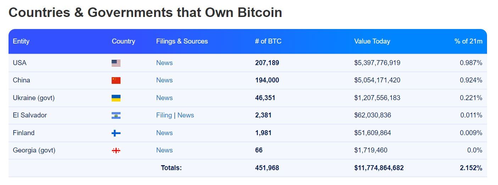Viewport: 498px width, 185px height.
Task: Click the El Salvador flag icon
Action: tap(116, 115)
